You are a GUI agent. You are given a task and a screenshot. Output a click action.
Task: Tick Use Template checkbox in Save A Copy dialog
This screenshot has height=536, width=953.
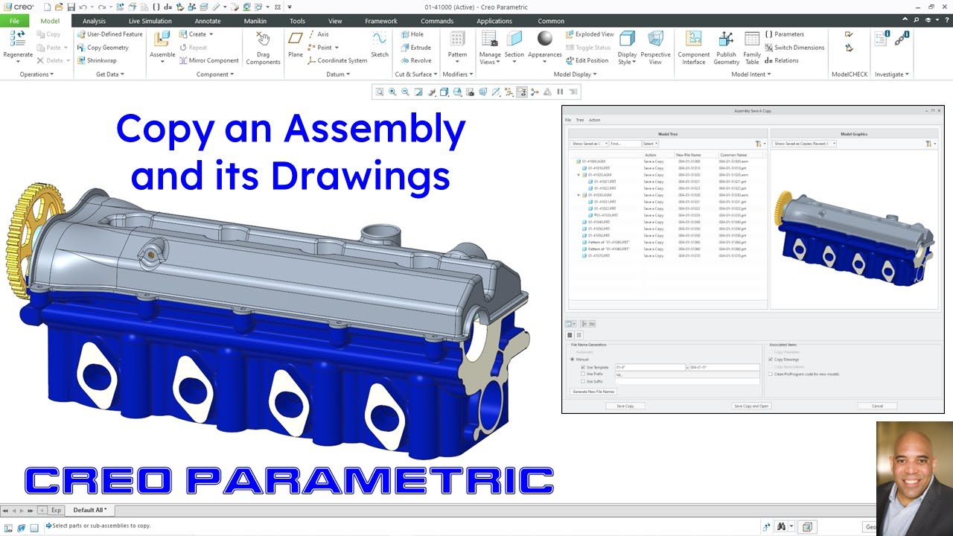point(583,367)
